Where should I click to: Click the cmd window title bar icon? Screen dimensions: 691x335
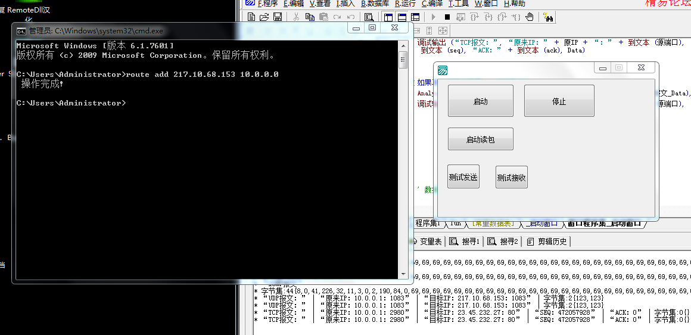(21, 32)
